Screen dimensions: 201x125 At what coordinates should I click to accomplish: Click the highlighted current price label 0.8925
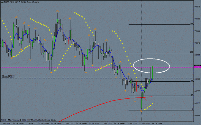point(197,67)
